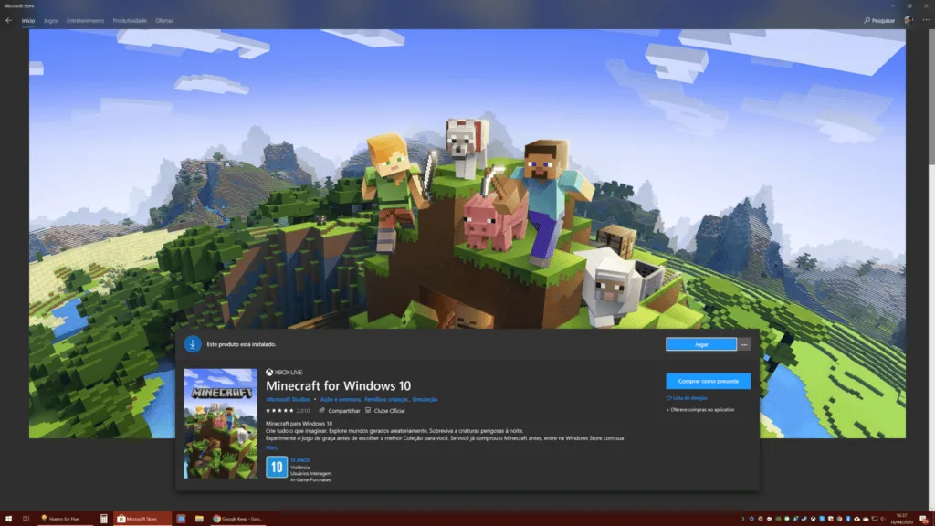Click the Xbox tray icon
Screen dimensions: 935x526
[814, 519]
